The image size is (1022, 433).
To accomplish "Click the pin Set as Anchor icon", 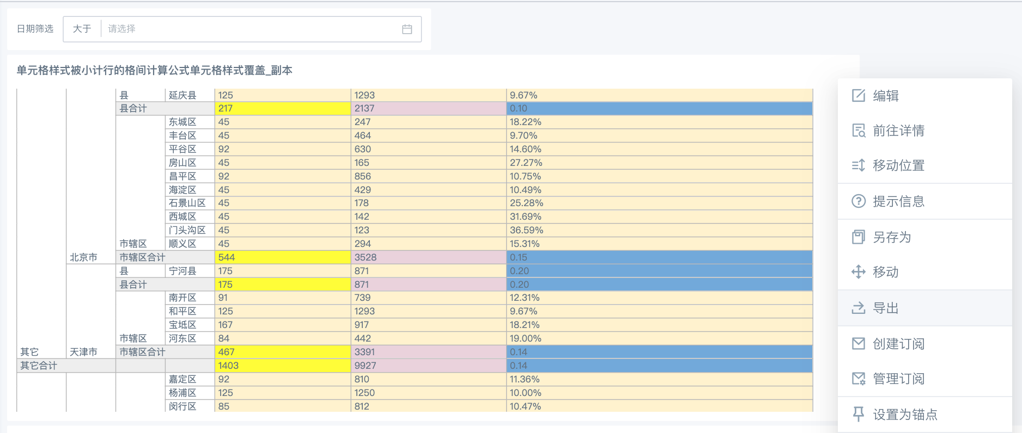I will coord(858,415).
